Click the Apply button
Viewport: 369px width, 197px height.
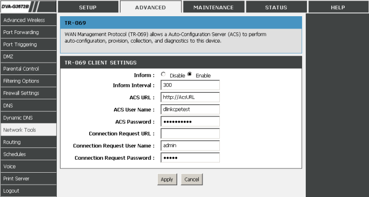[167, 179]
